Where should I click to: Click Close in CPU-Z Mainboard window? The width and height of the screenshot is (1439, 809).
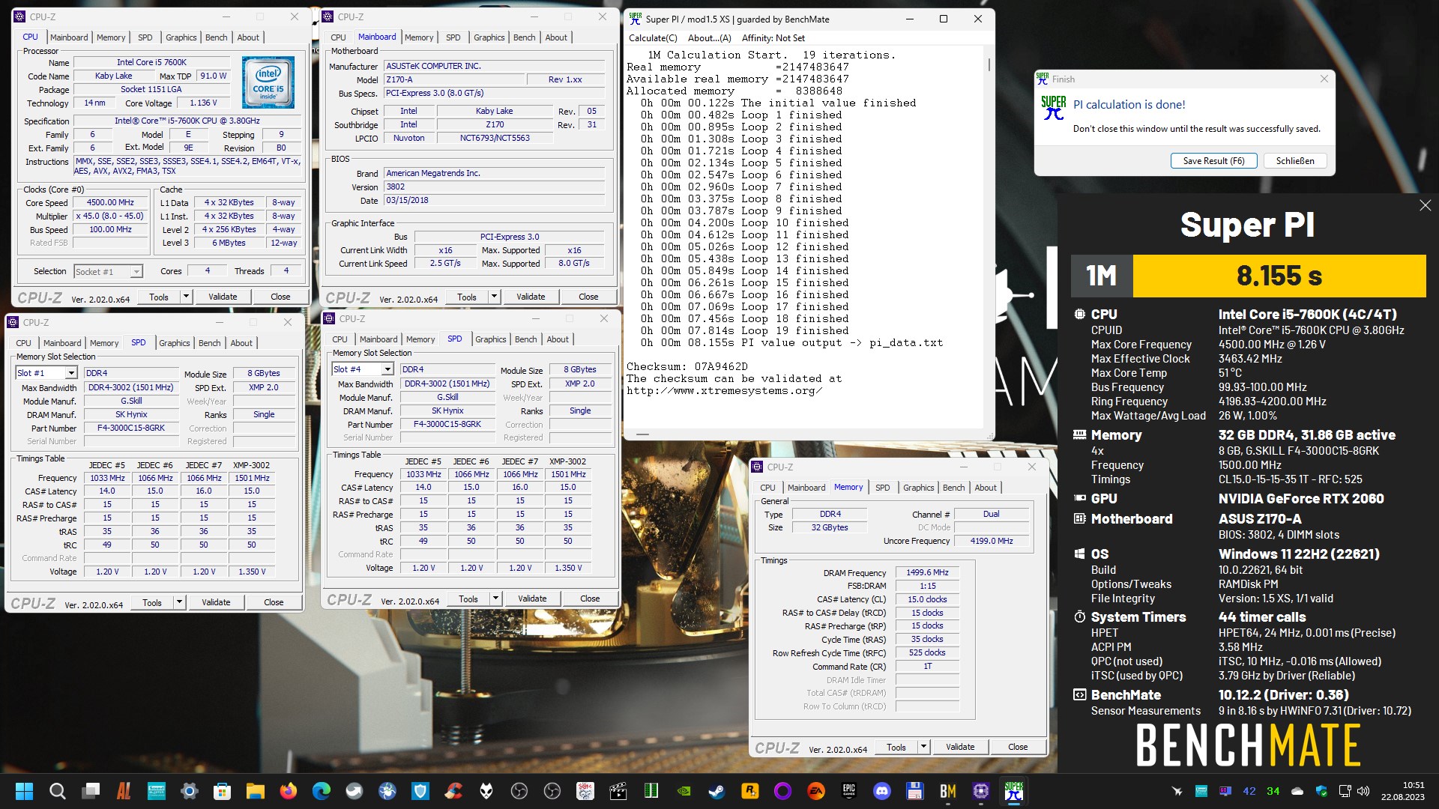[x=588, y=297]
